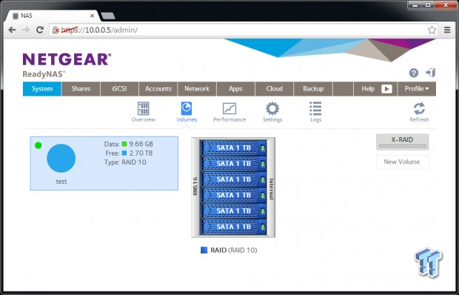Click the address bar URL field
The height and width of the screenshot is (295, 459).
pos(243,30)
